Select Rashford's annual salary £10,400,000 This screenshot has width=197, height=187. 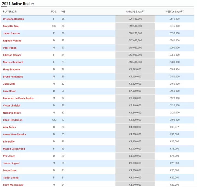pos(135,62)
